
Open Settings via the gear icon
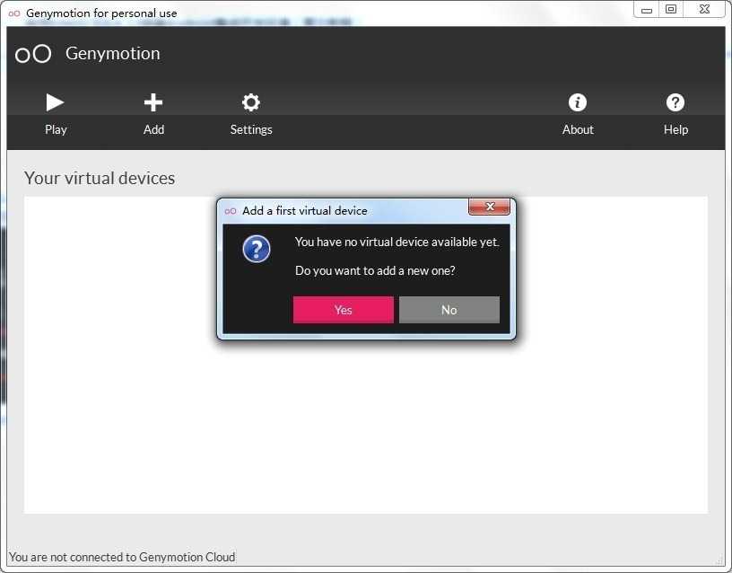250,102
